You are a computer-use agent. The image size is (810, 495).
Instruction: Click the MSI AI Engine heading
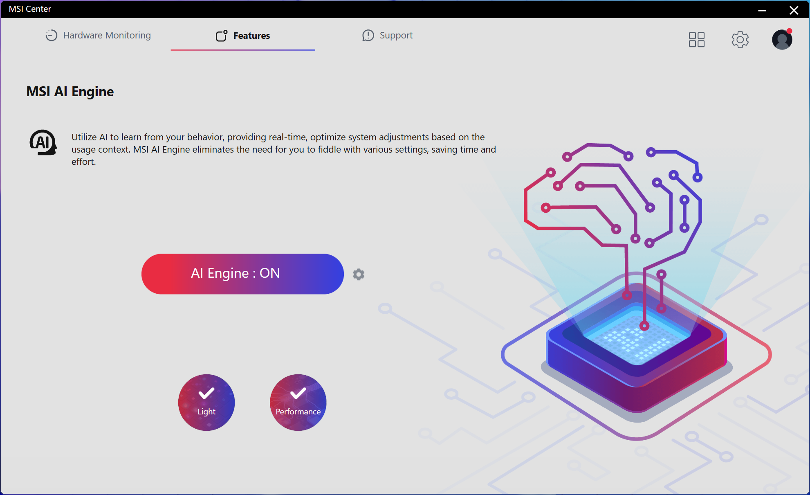[70, 92]
